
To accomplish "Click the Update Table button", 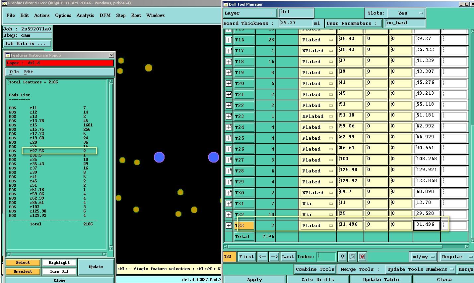I will 381,279.
